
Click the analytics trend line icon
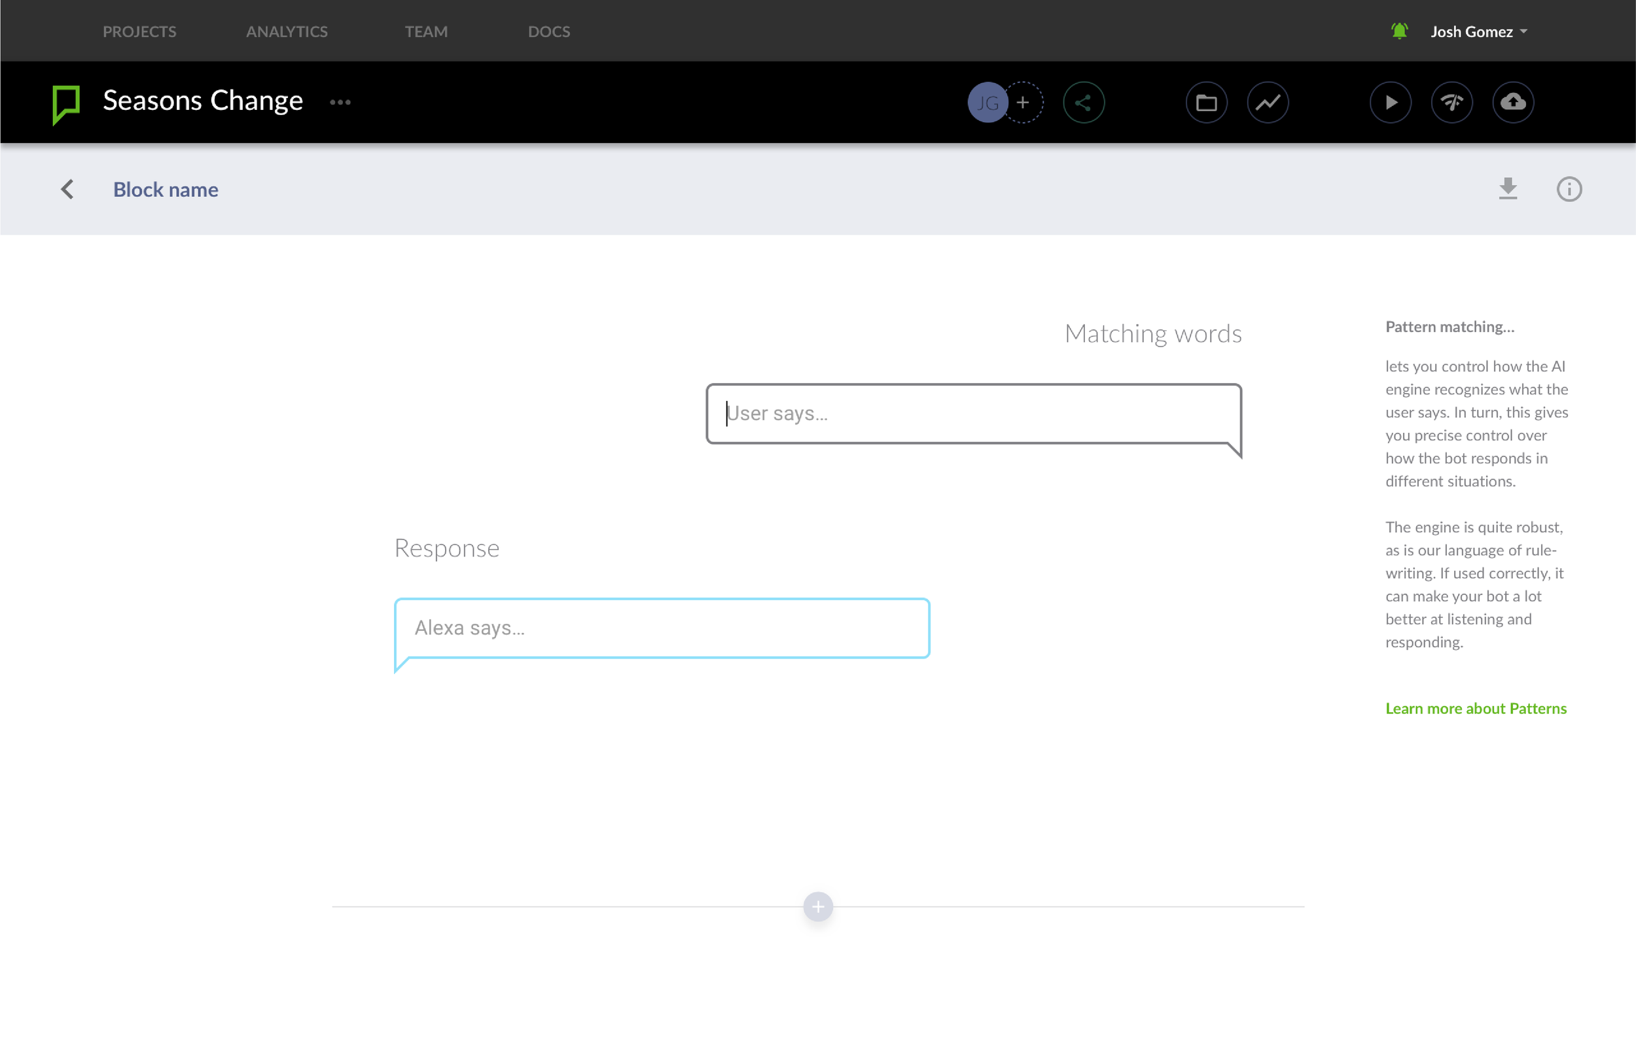coord(1267,103)
